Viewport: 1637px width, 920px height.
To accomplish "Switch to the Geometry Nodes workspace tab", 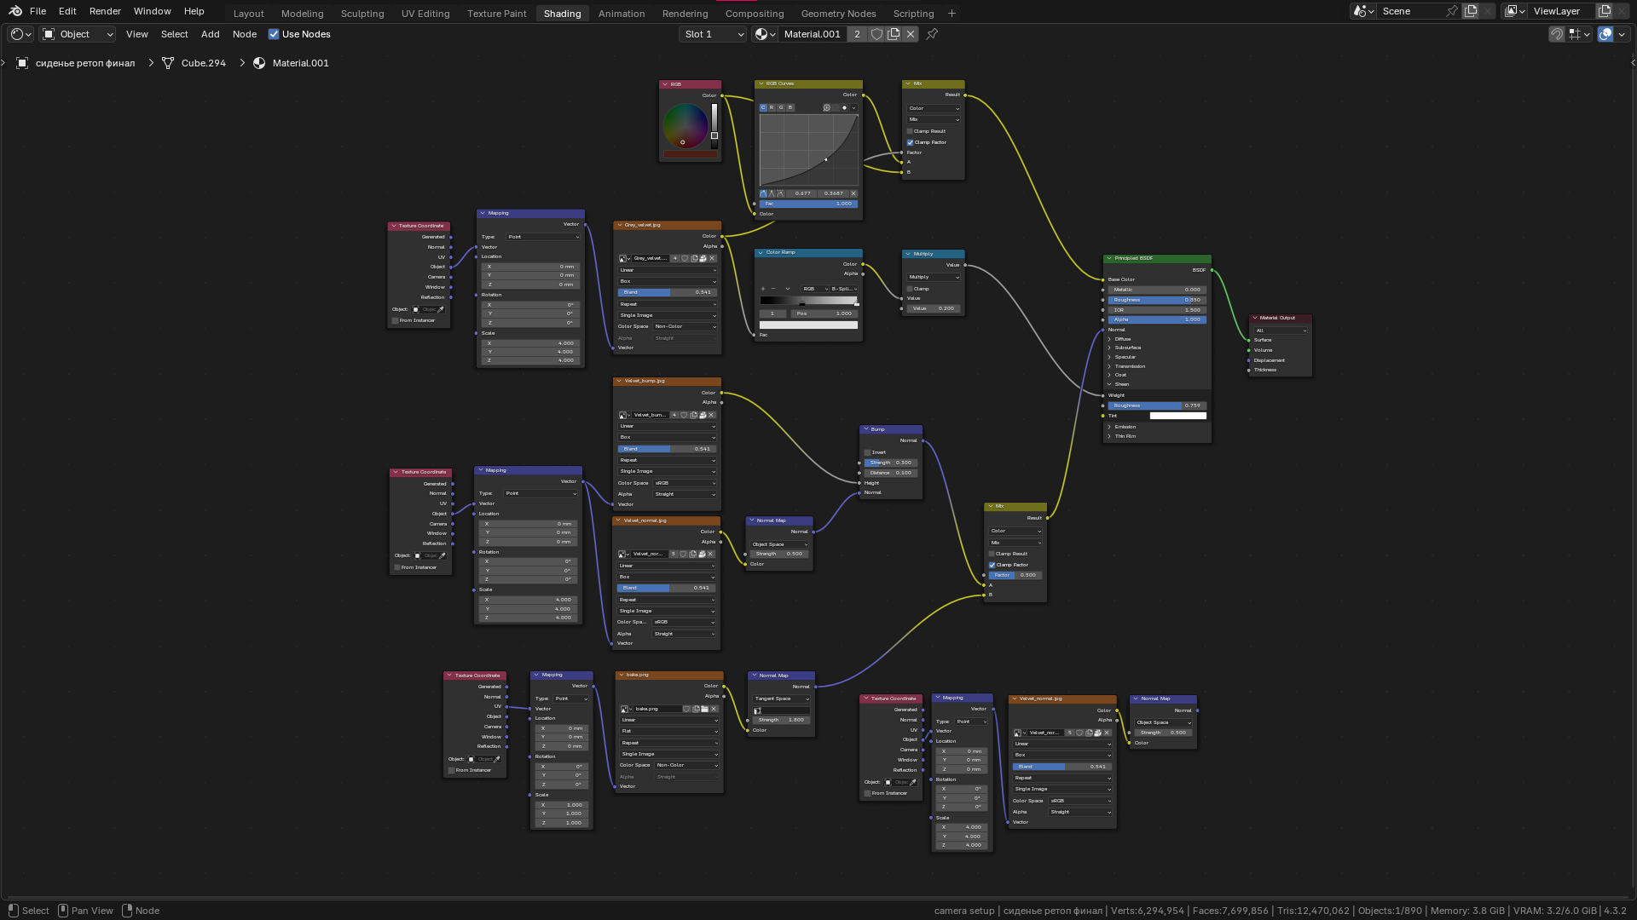I will (838, 14).
